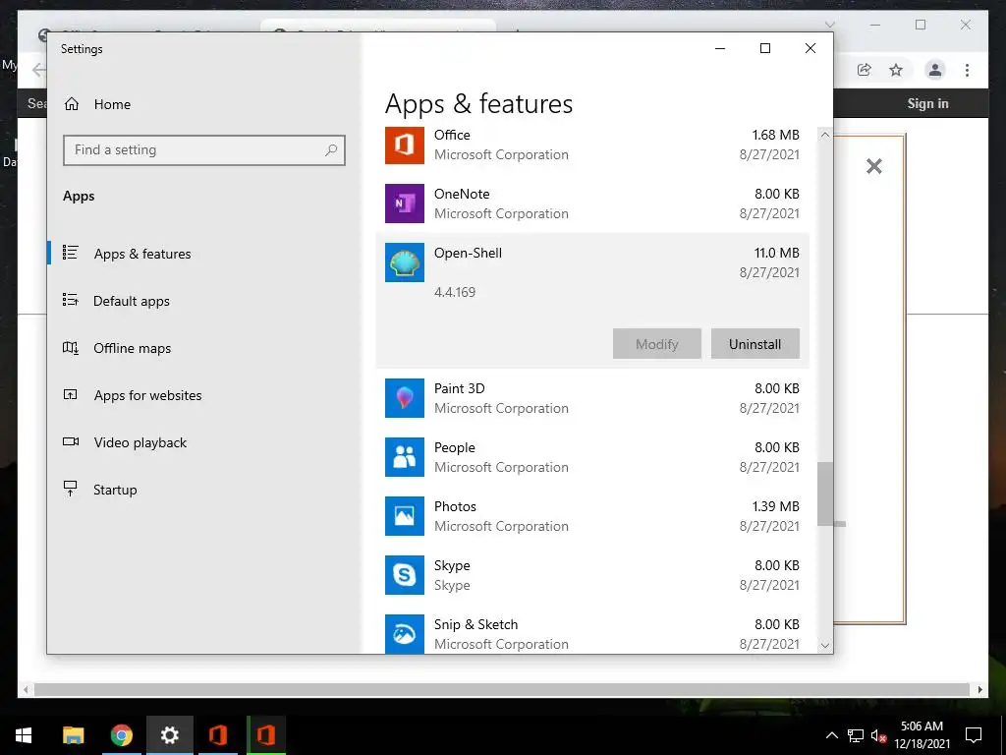Click Sign in on the Chrome page

pyautogui.click(x=927, y=103)
